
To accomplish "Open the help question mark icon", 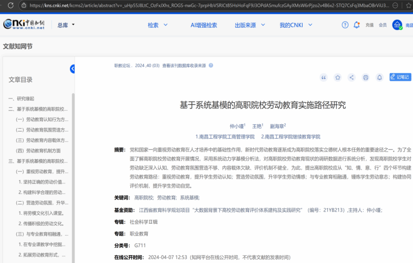I will tap(345, 25).
